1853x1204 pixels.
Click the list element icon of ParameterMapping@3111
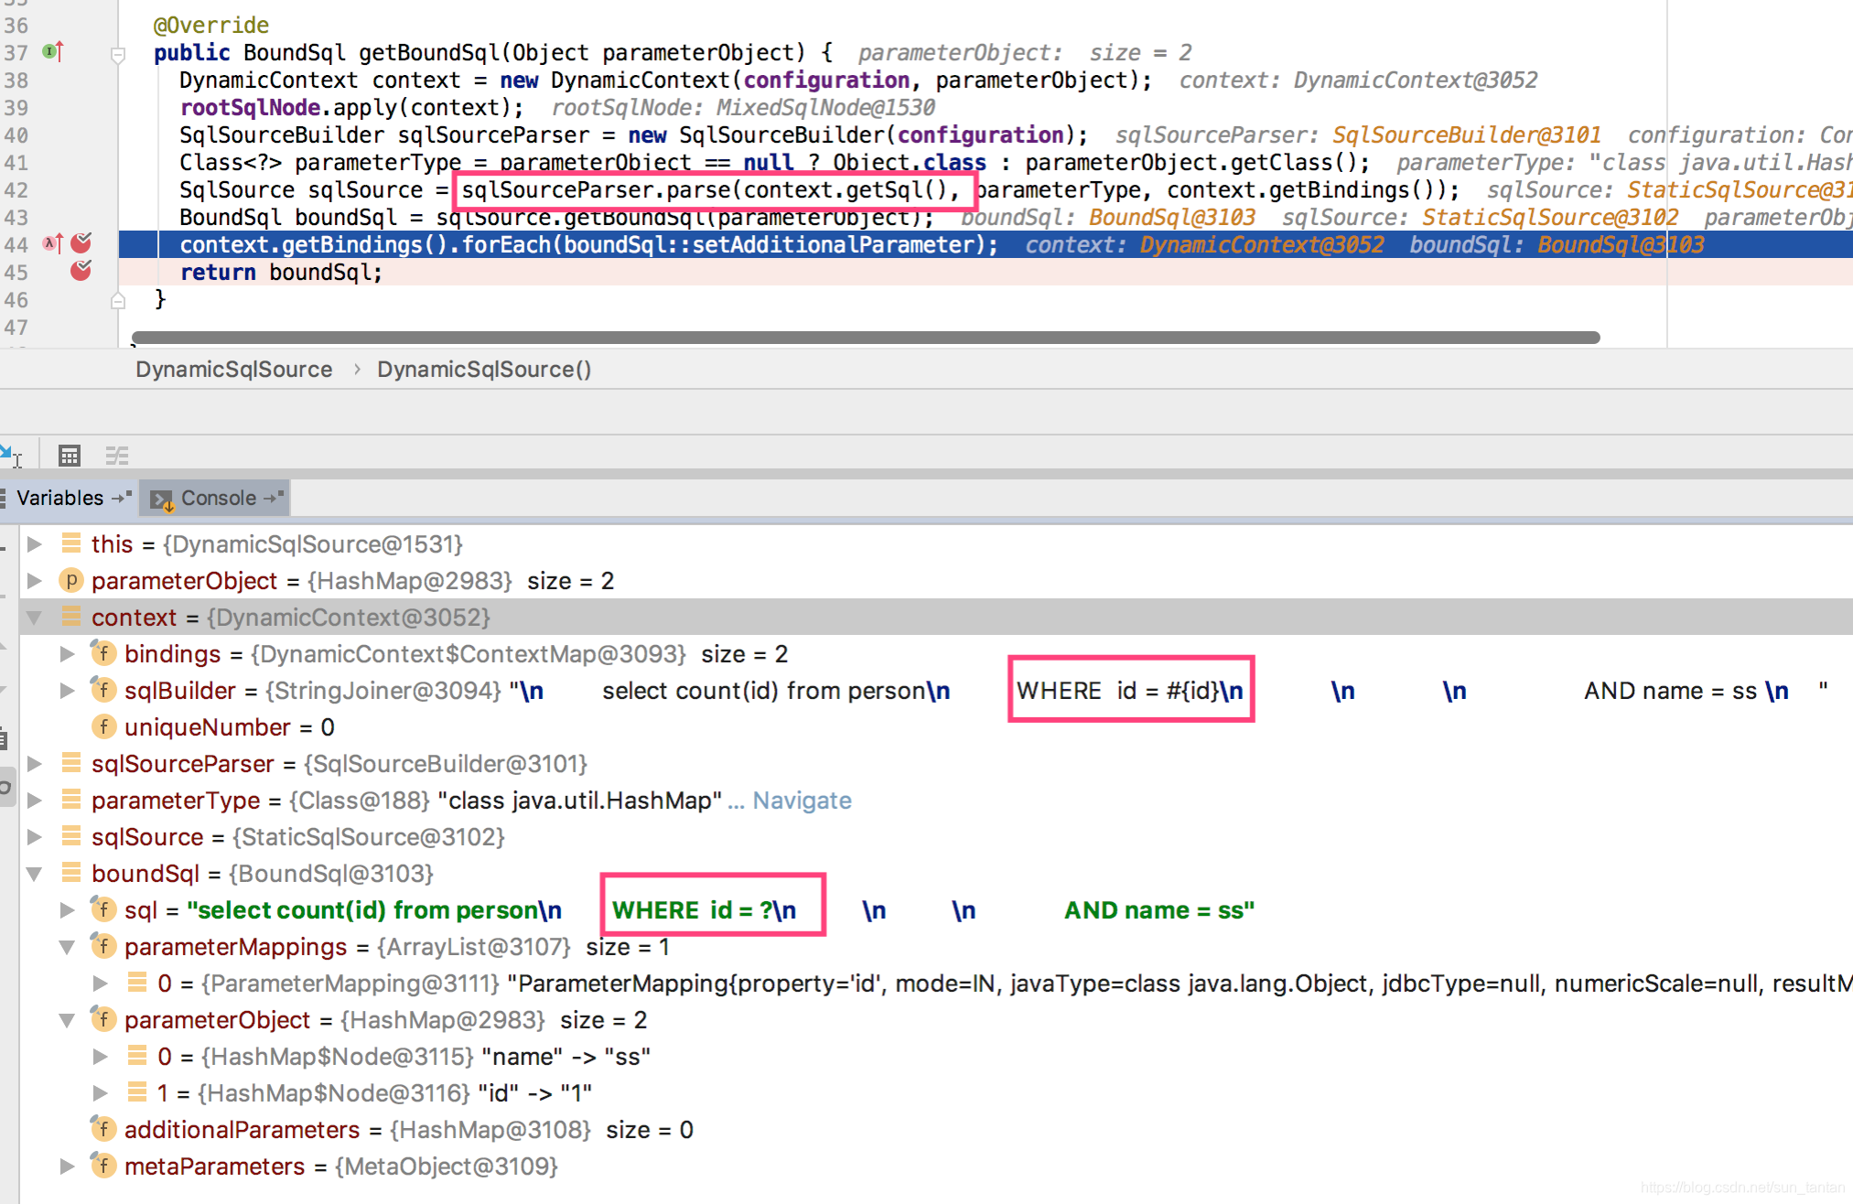pos(137,983)
